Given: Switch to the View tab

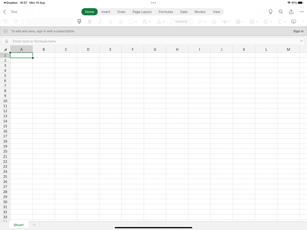Looking at the screenshot, I should 216,12.
